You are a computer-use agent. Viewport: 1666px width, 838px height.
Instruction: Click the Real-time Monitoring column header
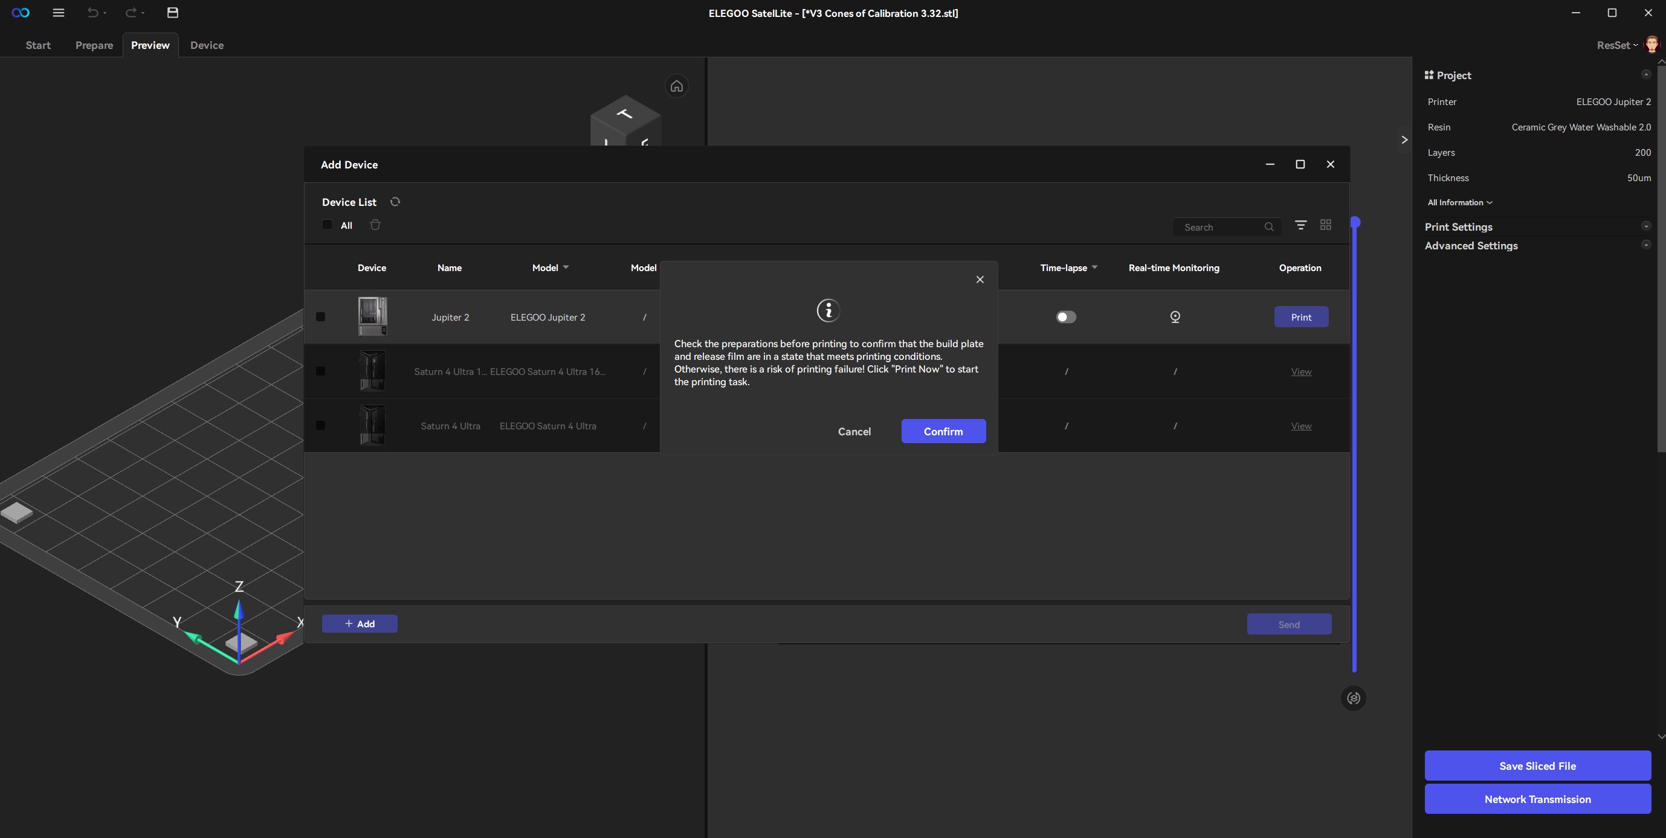click(x=1174, y=267)
